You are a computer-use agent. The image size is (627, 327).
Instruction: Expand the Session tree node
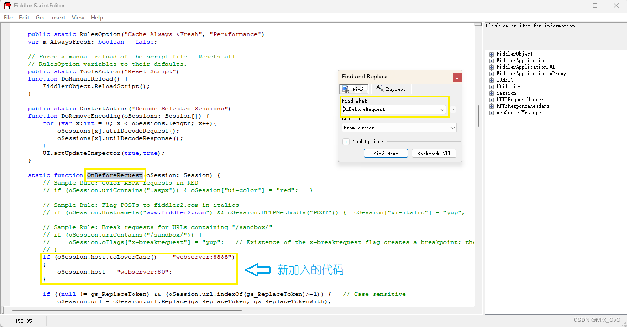point(492,93)
